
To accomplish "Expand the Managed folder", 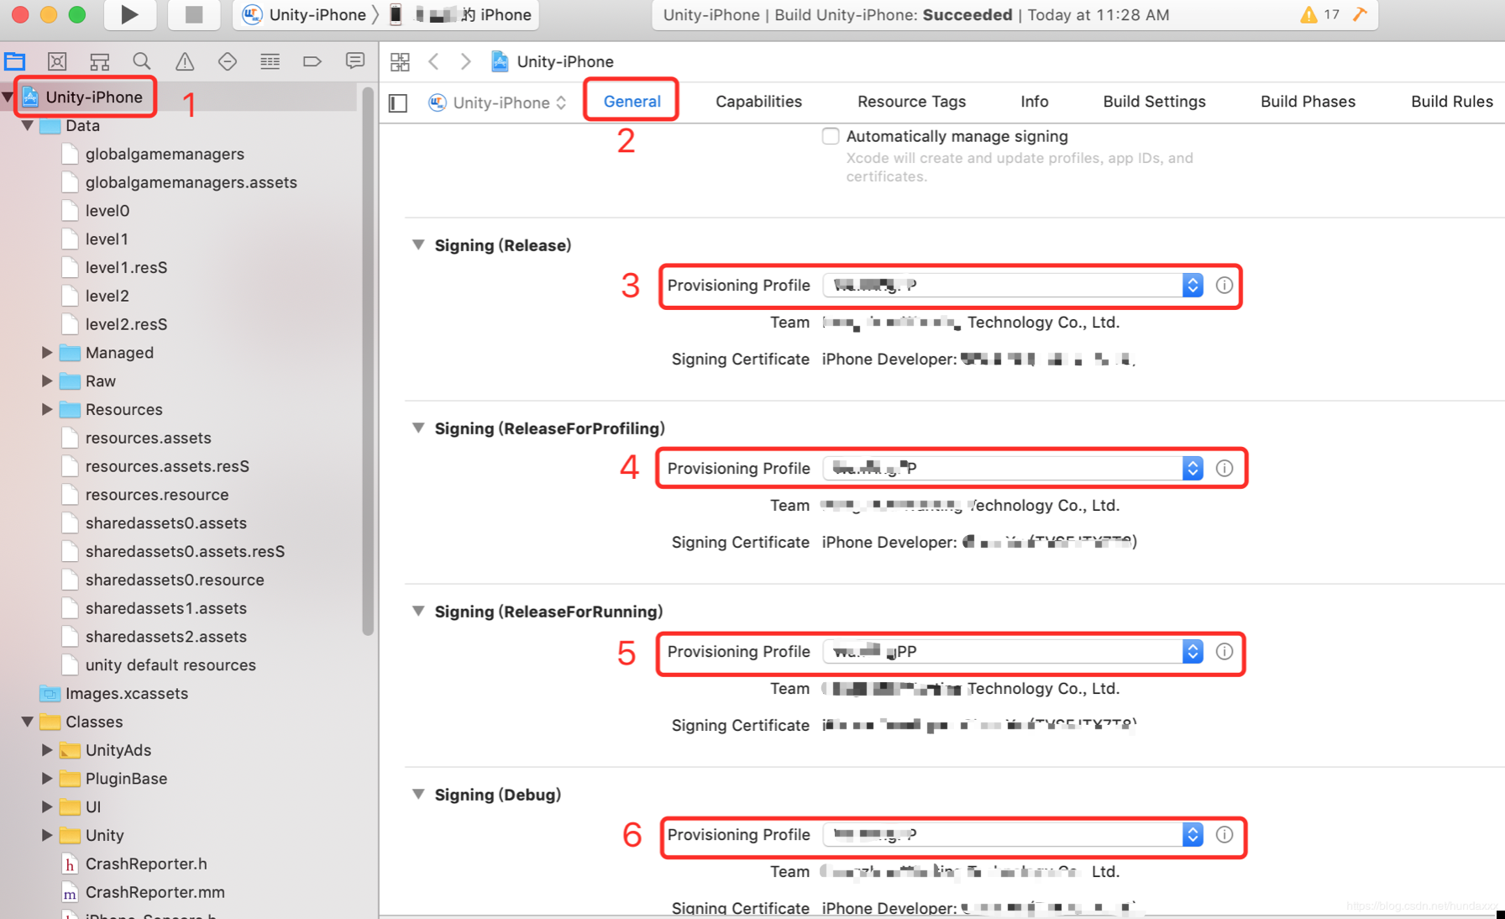I will [48, 353].
